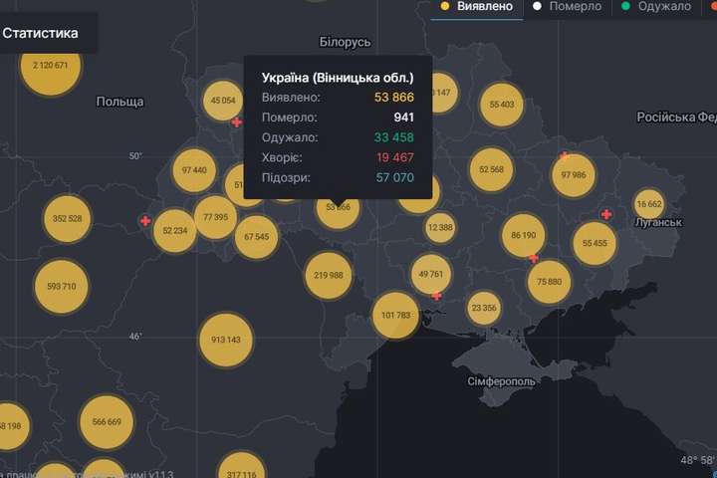Viewport: 717px width, 478px height.
Task: Select red cross between 86 190 and 75 880
Action: pos(534,258)
